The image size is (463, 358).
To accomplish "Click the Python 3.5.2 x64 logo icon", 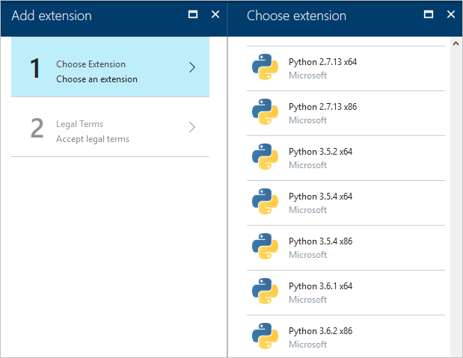I will coord(266,158).
